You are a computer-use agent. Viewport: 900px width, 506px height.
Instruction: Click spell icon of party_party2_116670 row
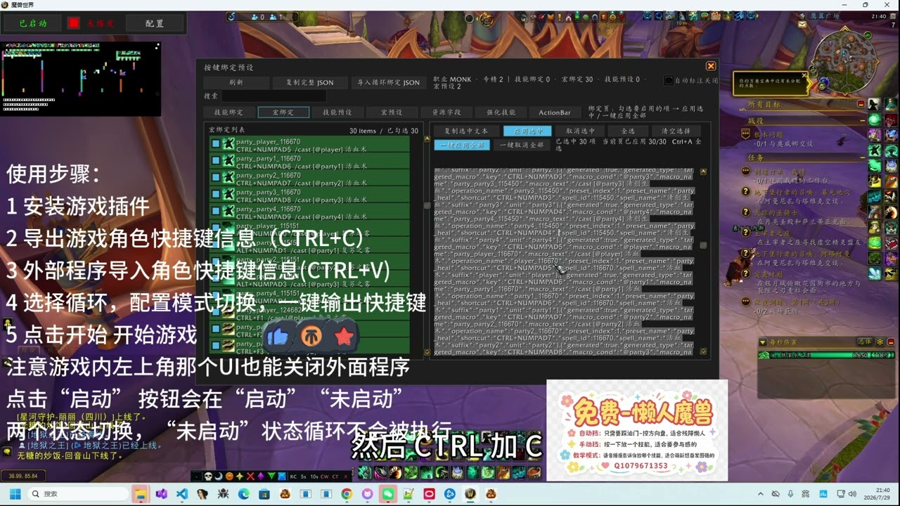click(228, 177)
